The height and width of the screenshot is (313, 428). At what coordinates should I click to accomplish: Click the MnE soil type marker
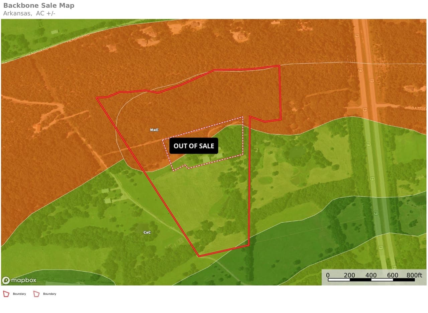(x=154, y=129)
